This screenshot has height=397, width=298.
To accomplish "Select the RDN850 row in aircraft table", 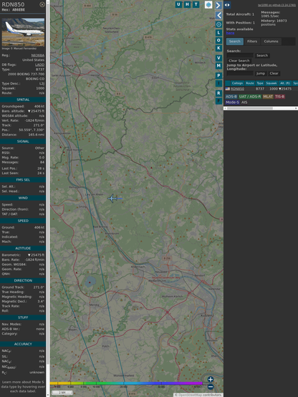I will tap(261, 89).
